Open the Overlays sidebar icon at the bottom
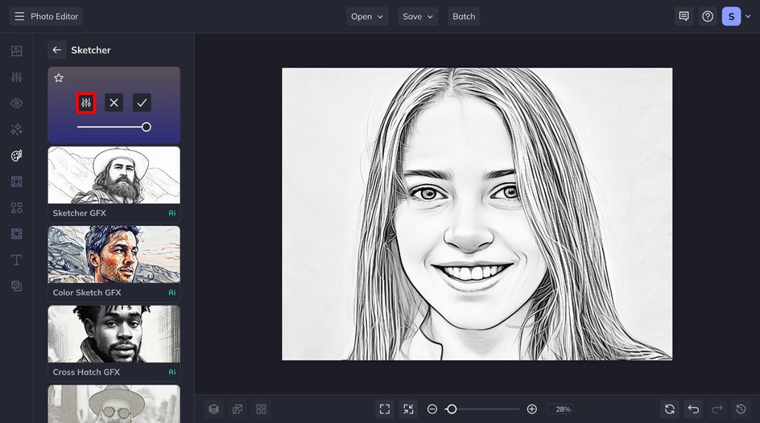Viewport: 760px width, 423px height. click(16, 286)
